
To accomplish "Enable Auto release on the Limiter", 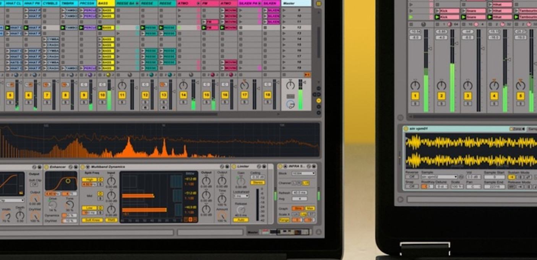I will (x=241, y=220).
